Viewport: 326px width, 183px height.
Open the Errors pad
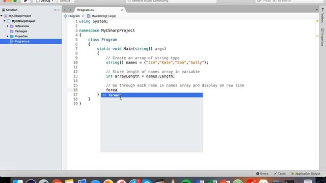[262, 173]
